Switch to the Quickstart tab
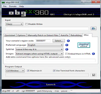The width and height of the screenshot is (101, 94). [10, 35]
